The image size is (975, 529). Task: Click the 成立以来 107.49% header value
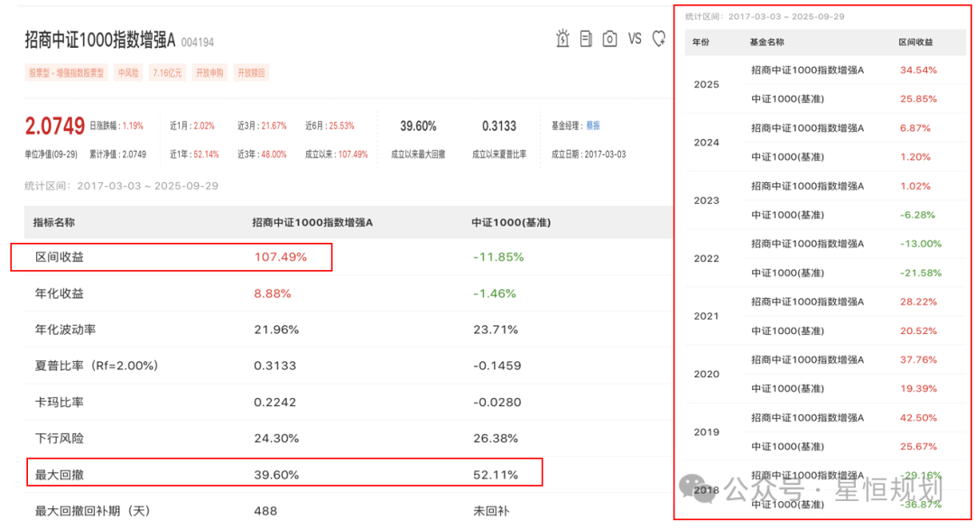(353, 154)
